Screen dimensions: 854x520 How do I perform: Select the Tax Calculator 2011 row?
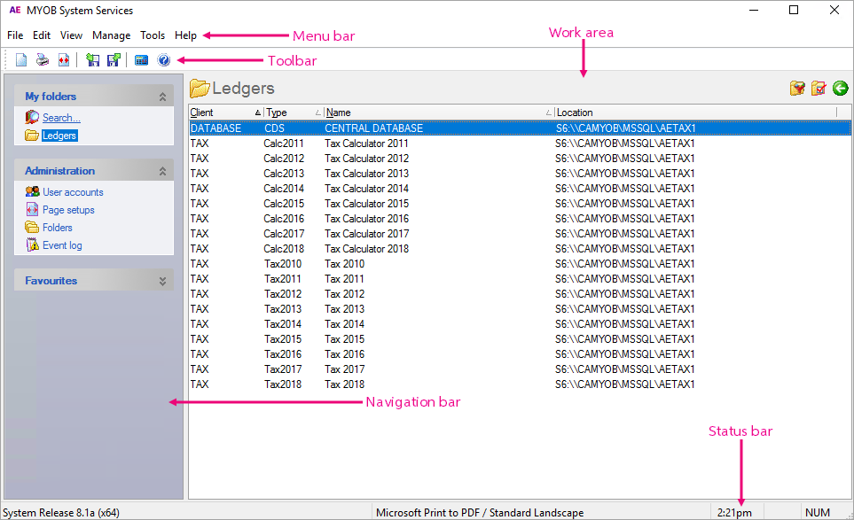(521, 144)
